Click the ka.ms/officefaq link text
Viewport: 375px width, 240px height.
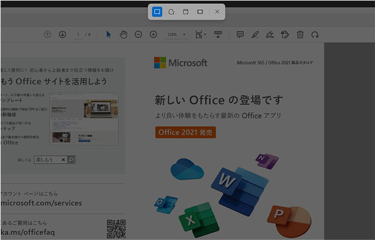point(28,232)
